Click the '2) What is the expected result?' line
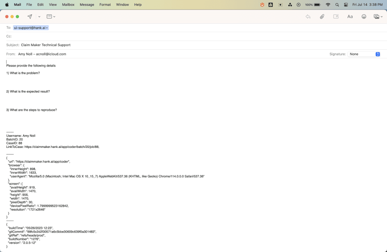The height and width of the screenshot is (252, 387). click(28, 92)
